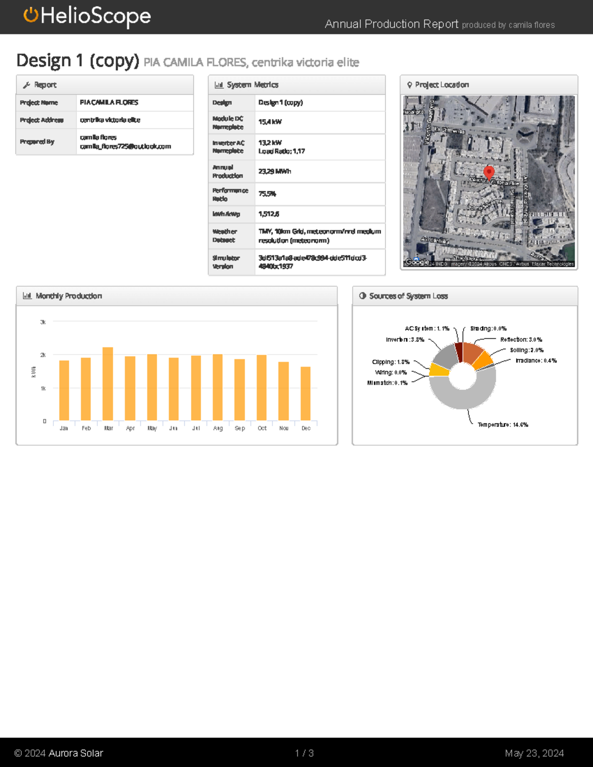Select the page number 1 / 3
Image resolution: width=593 pixels, height=767 pixels.
303,753
